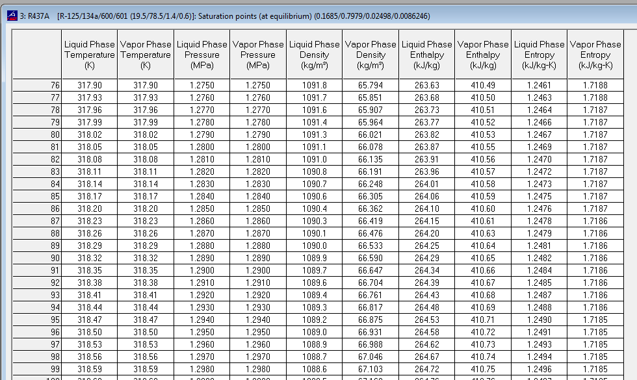
Task: Select the Vapor Phase Density column header
Action: point(370,55)
